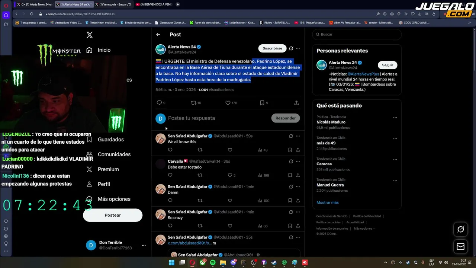The height and width of the screenshot is (268, 476).
Task: Open Don Terrible account menu dots
Action: [x=144, y=245]
